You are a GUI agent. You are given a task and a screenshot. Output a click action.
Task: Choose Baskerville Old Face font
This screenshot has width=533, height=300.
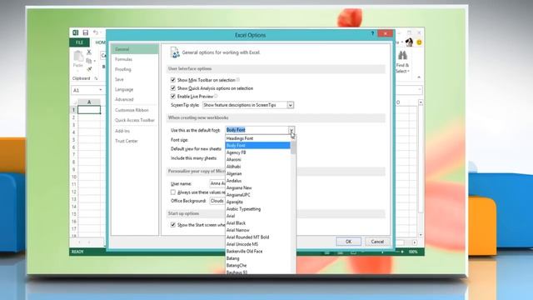coord(258,252)
